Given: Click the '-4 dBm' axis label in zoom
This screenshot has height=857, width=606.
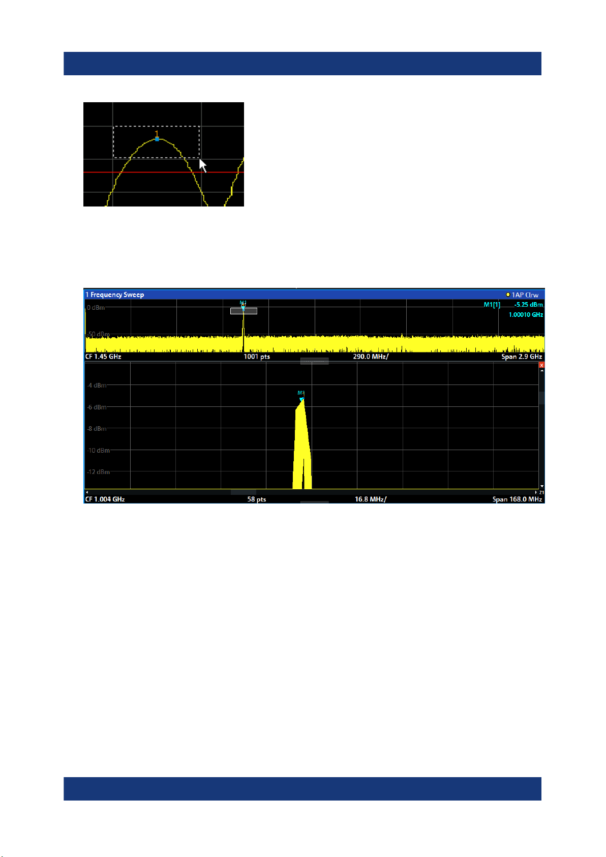Looking at the screenshot, I should pos(97,386).
